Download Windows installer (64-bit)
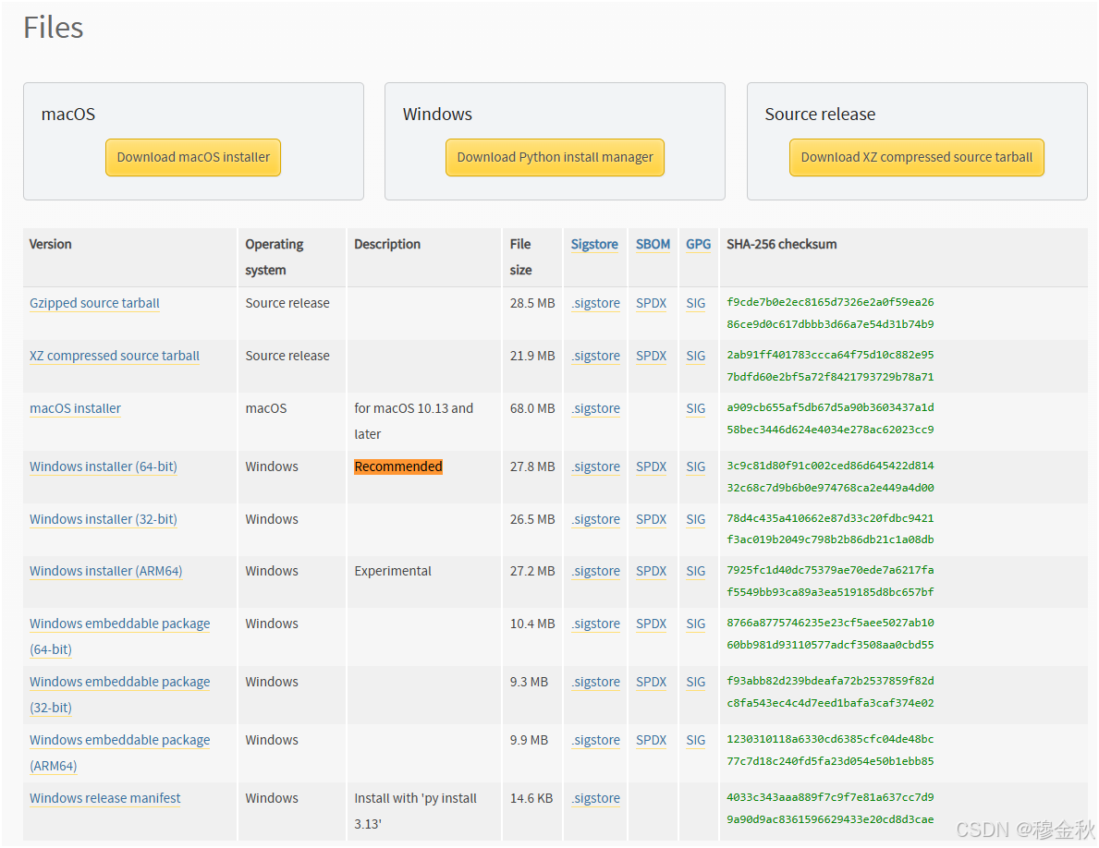 point(103,466)
